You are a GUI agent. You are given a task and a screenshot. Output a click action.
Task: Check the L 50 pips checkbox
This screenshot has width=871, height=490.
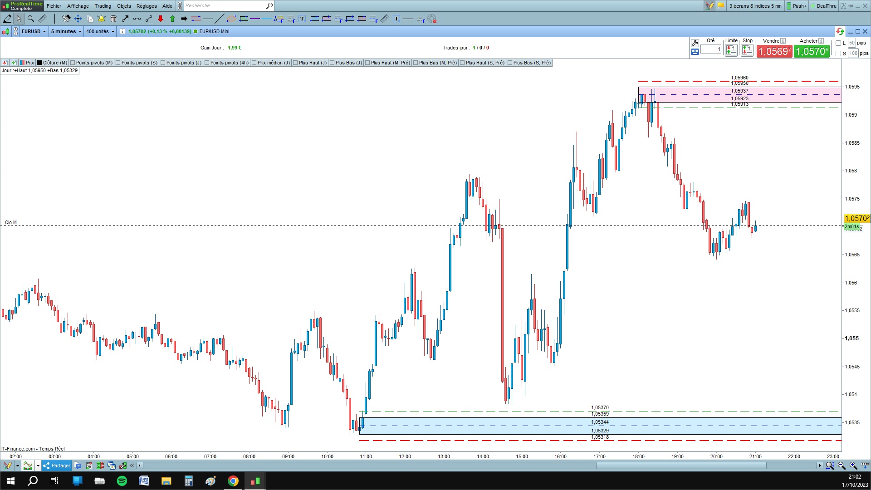pyautogui.click(x=838, y=43)
